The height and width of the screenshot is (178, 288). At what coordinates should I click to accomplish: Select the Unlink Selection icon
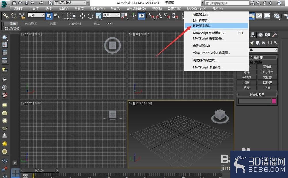pos(14,16)
